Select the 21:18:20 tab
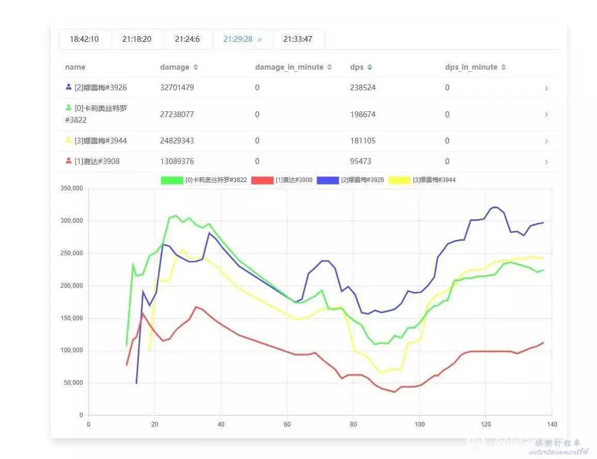The height and width of the screenshot is (459, 597). click(x=137, y=39)
